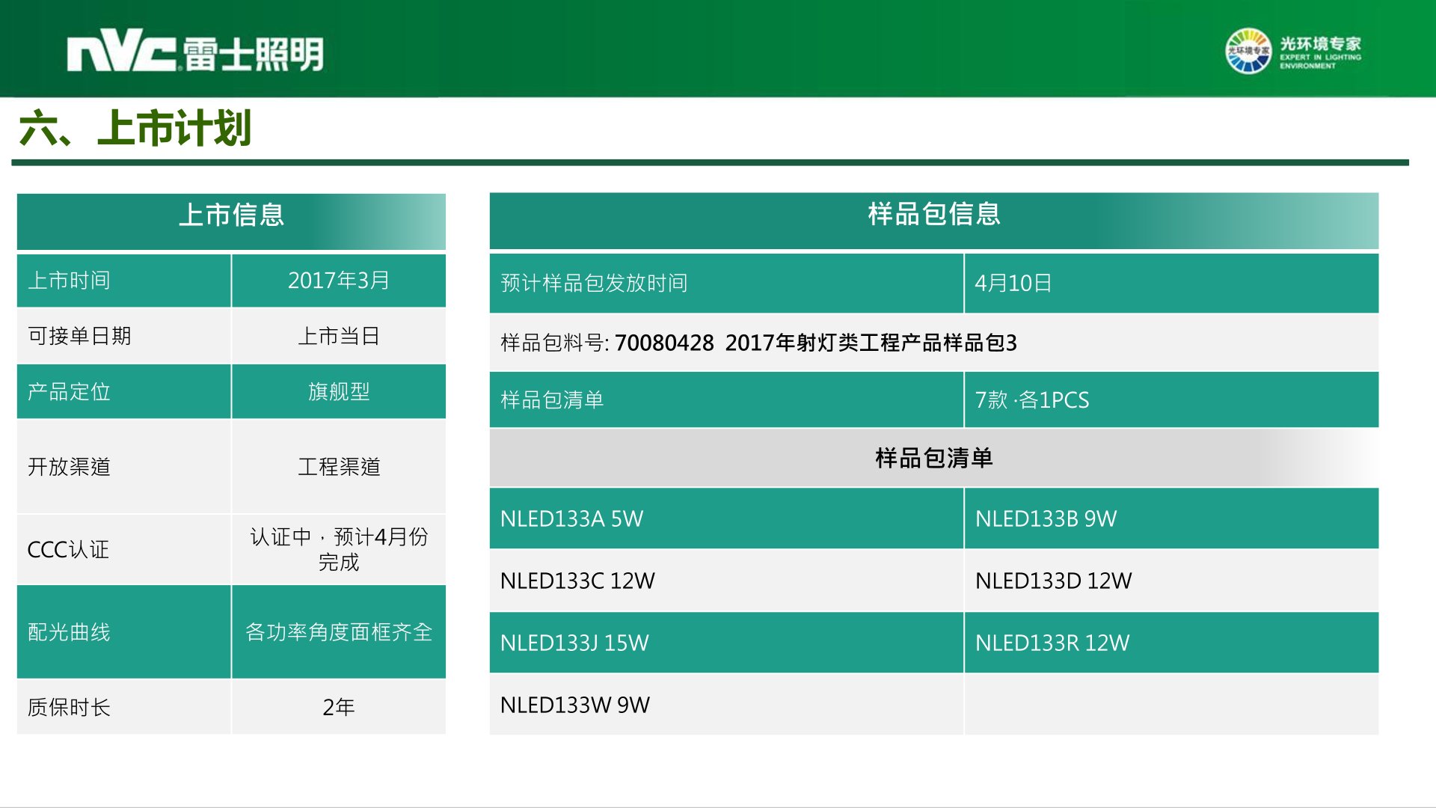Click the 各功率角度面框齐全 cell

click(x=338, y=632)
